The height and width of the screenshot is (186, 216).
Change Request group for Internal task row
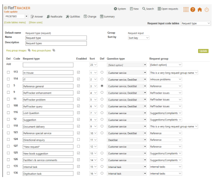point(166,167)
